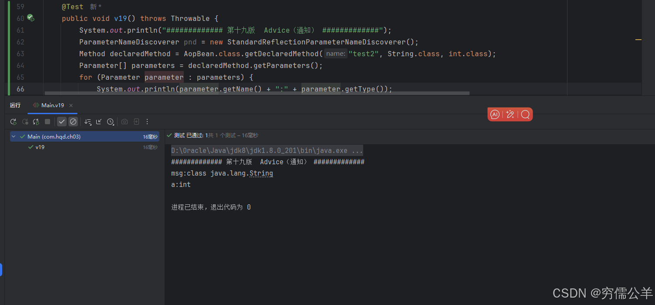Click the 16毫秒 duration of v19 row
This screenshot has width=655, height=305.
(150, 147)
